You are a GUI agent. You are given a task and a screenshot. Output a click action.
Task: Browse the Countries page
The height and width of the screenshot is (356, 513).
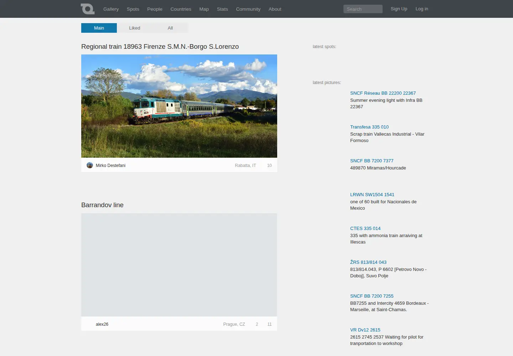pyautogui.click(x=181, y=9)
